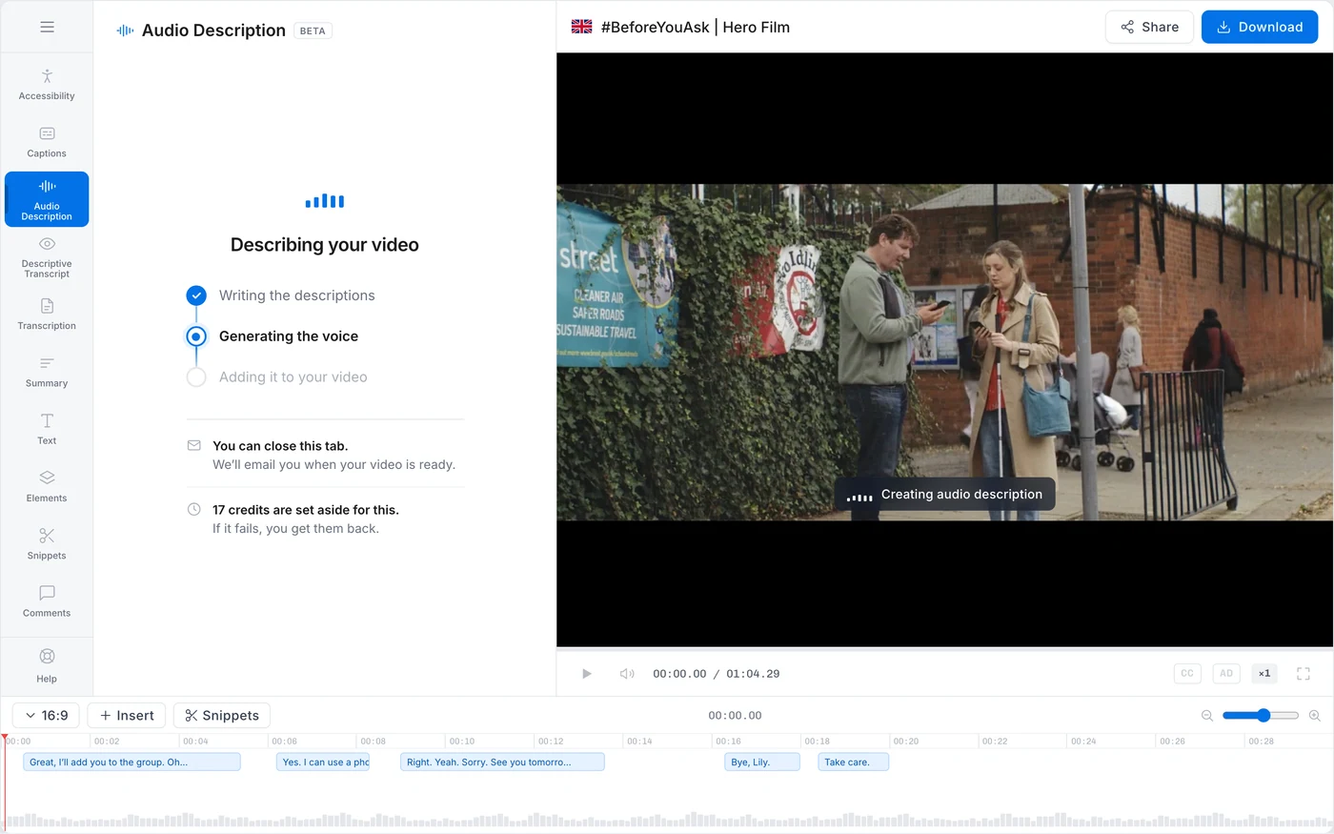Image resolution: width=1334 pixels, height=834 pixels.
Task: Select the Audio Description sidebar tab
Action: coord(47,199)
